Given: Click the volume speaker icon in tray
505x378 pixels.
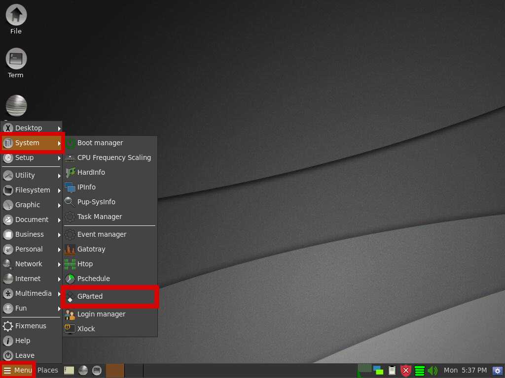Looking at the screenshot, I should (433, 370).
